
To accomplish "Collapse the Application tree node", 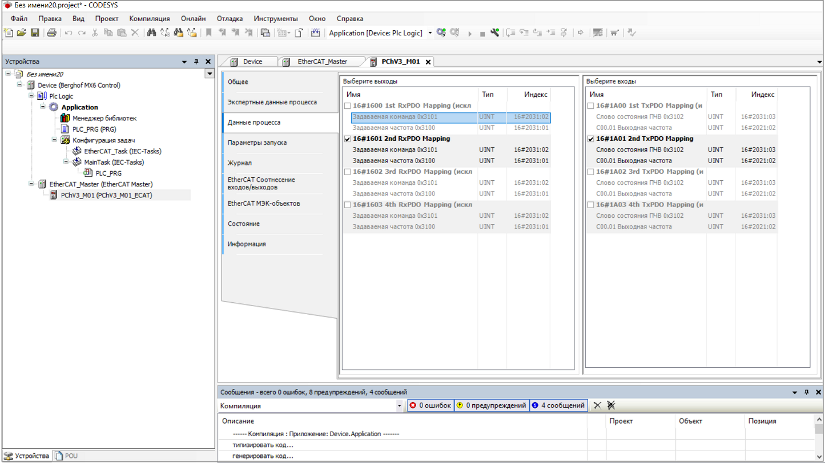I will tap(43, 107).
